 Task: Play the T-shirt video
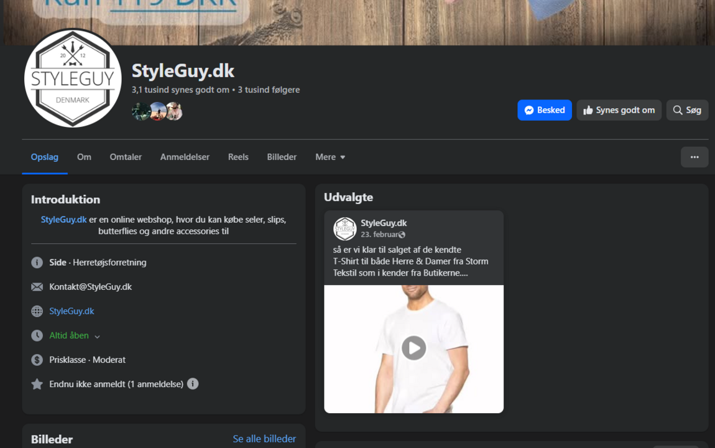coord(413,348)
